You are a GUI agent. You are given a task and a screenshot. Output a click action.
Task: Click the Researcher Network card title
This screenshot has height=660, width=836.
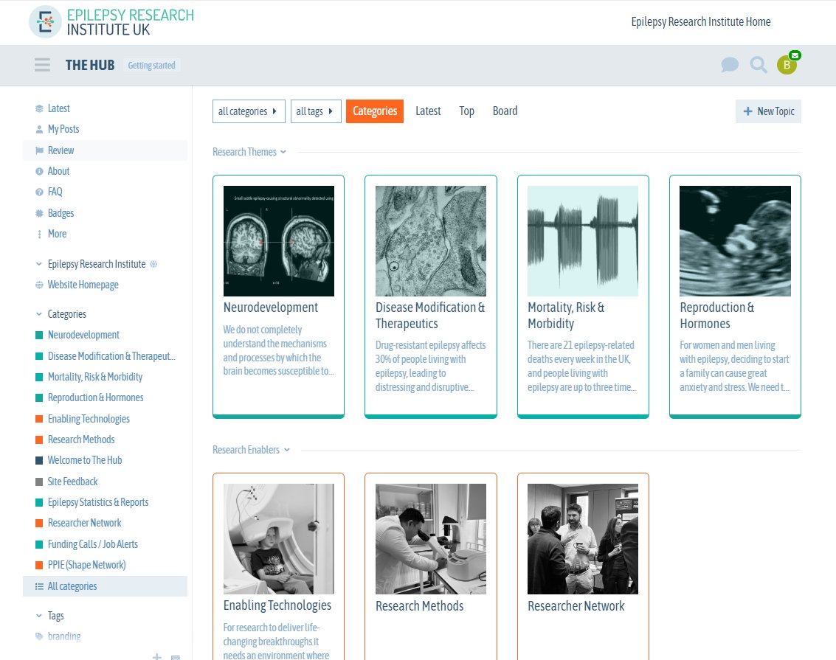[x=576, y=606]
